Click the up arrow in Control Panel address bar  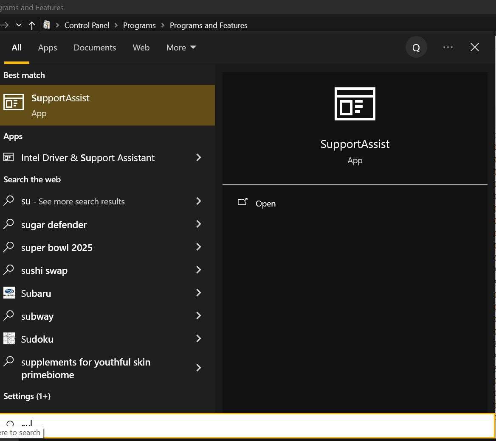31,25
